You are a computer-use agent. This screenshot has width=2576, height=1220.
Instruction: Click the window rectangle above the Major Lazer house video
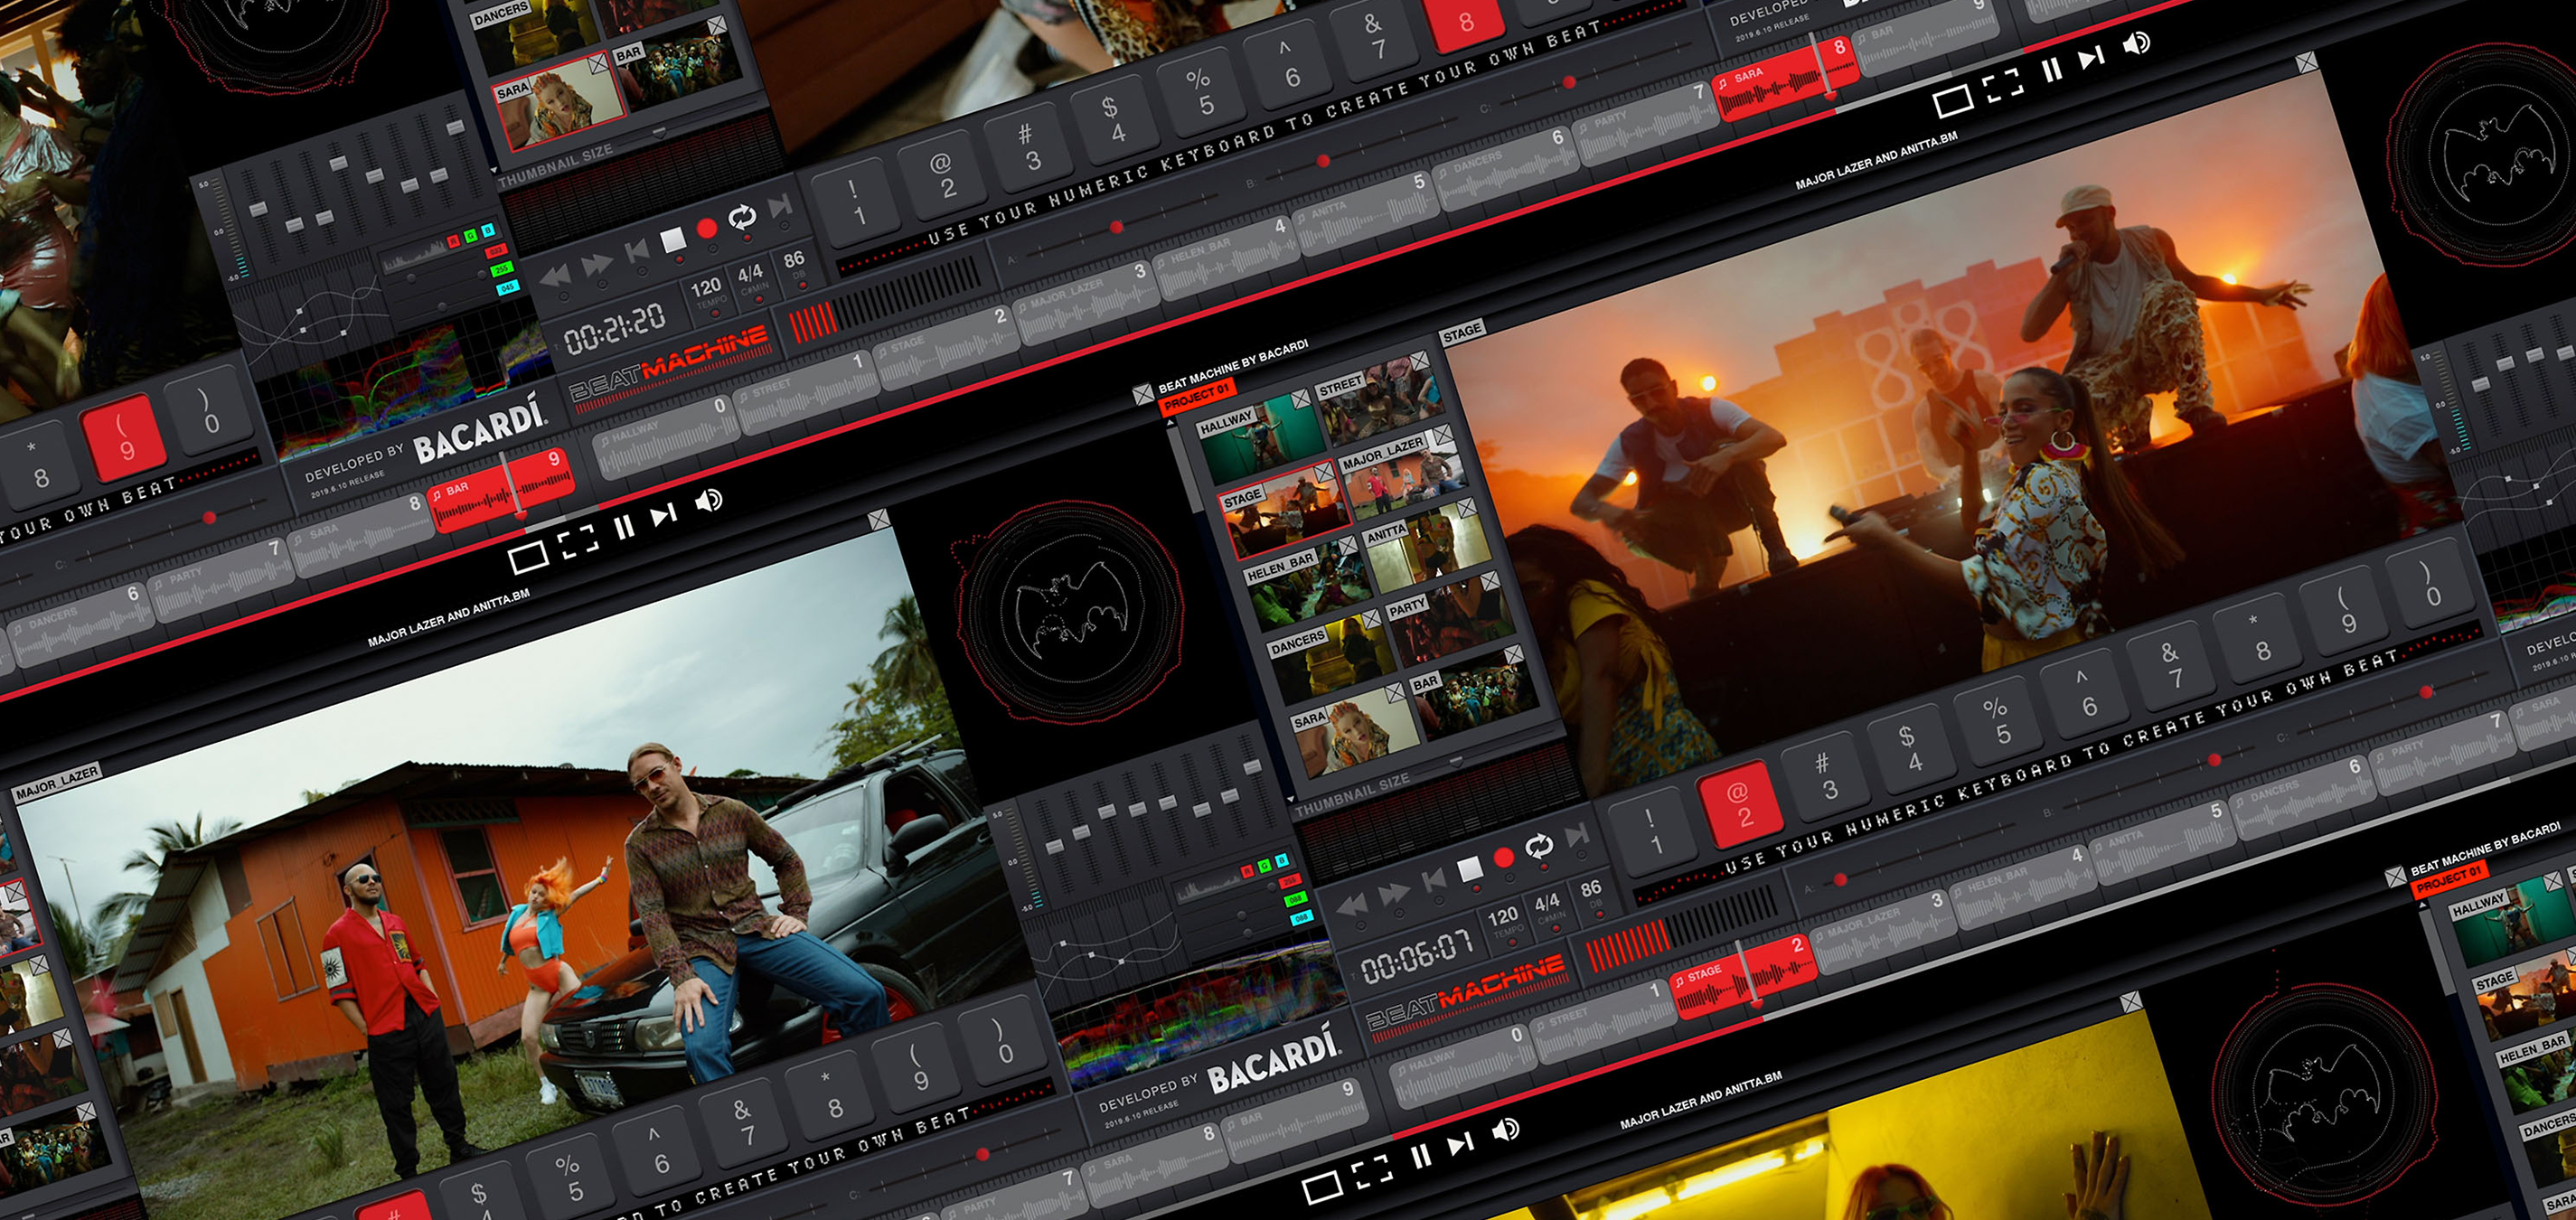pyautogui.click(x=528, y=557)
